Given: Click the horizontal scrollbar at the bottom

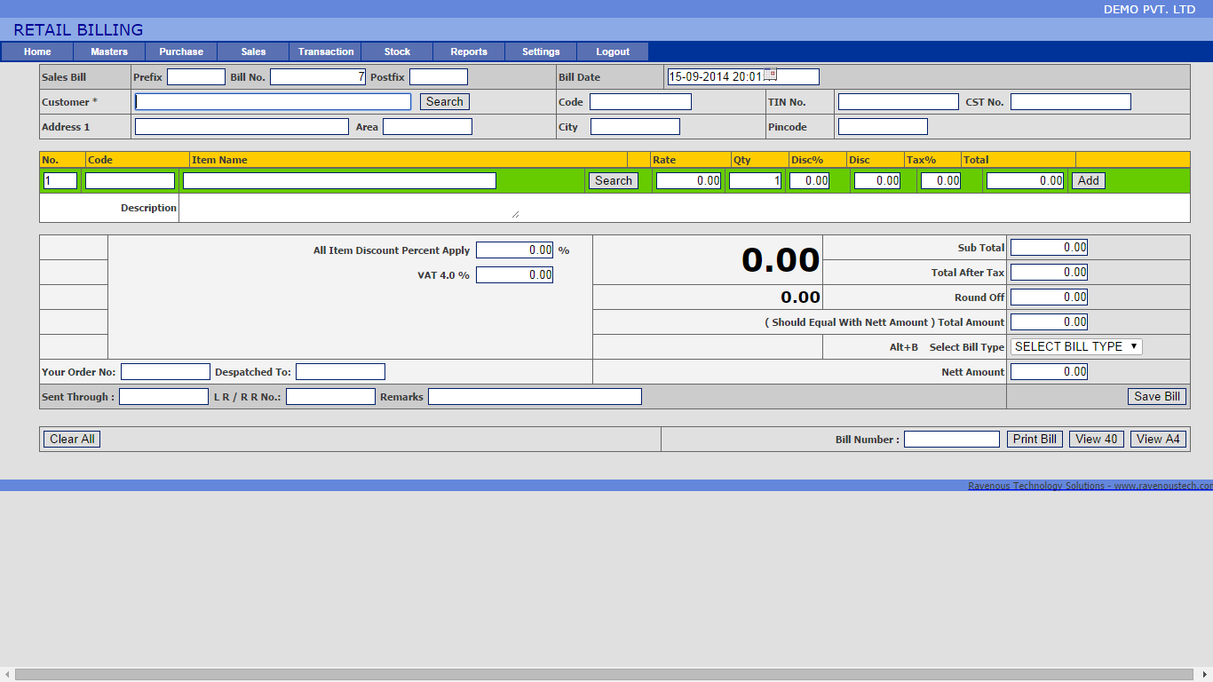Looking at the screenshot, I should tap(606, 675).
